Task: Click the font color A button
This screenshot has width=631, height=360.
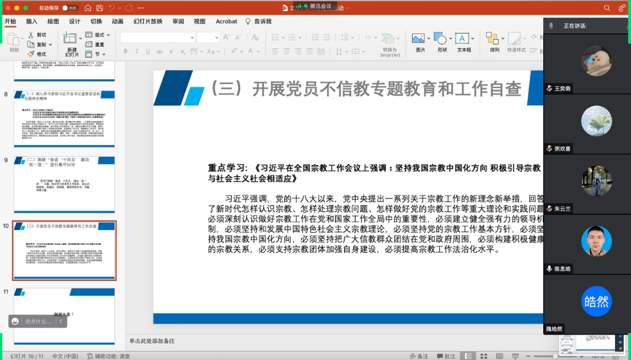Action: pos(251,51)
